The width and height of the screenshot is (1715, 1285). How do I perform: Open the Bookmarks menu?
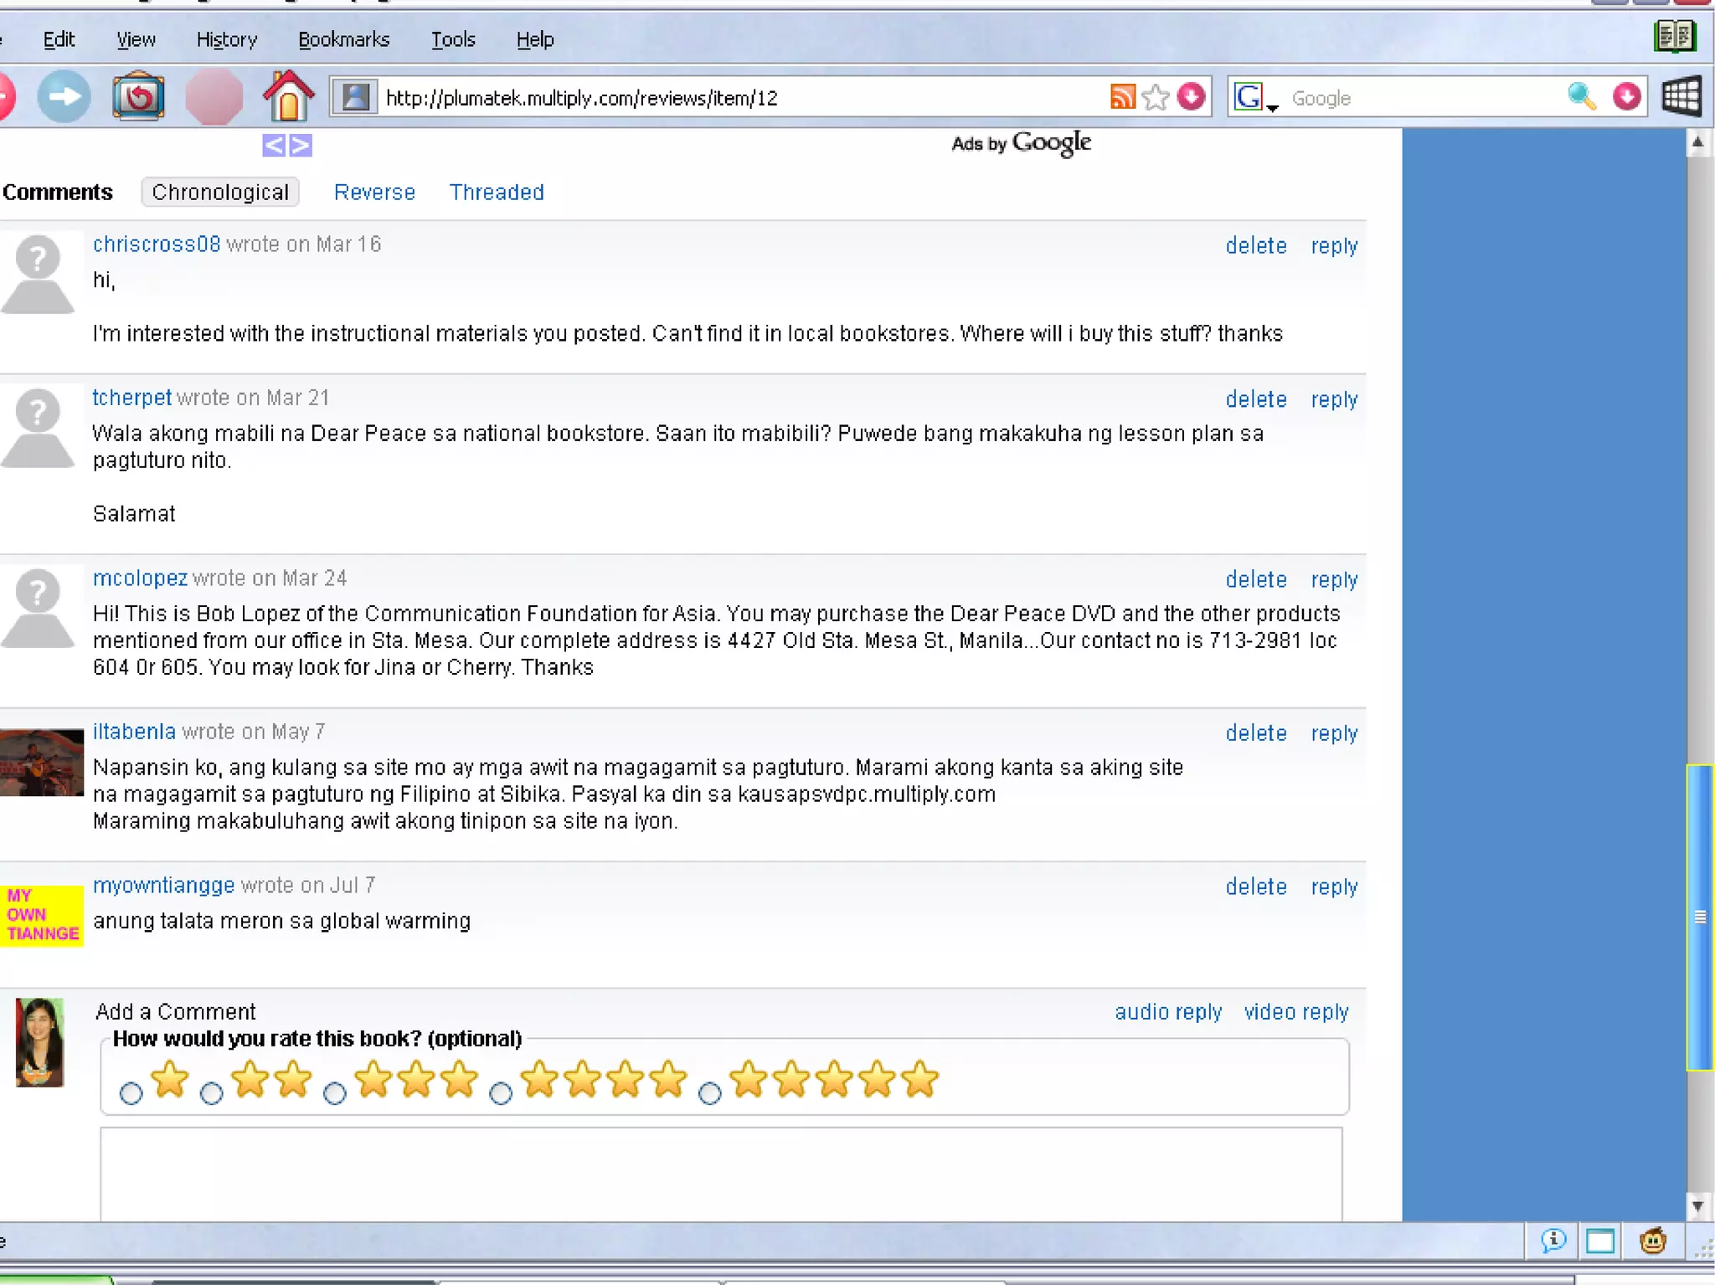point(343,39)
